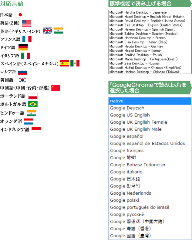Click the 標準機能で読み上げる場合 header banner
192x240 pixels.
(150, 4)
